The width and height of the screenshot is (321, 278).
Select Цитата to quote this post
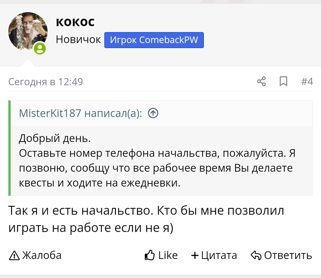pos(219,255)
